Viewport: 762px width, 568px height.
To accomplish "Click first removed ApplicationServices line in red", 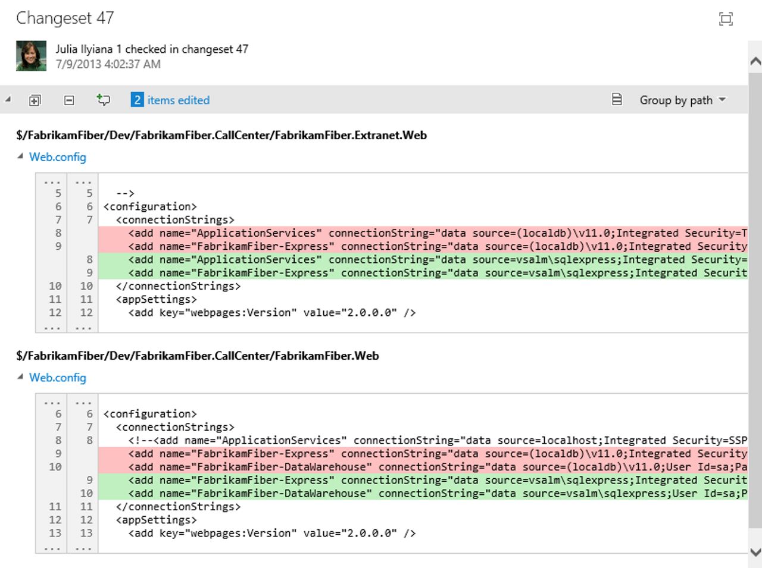I will point(423,233).
